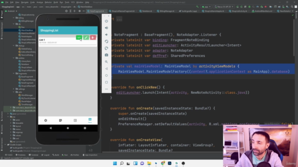Tap the New item in the app bottom navigation
298x167 pixels.
point(90,121)
